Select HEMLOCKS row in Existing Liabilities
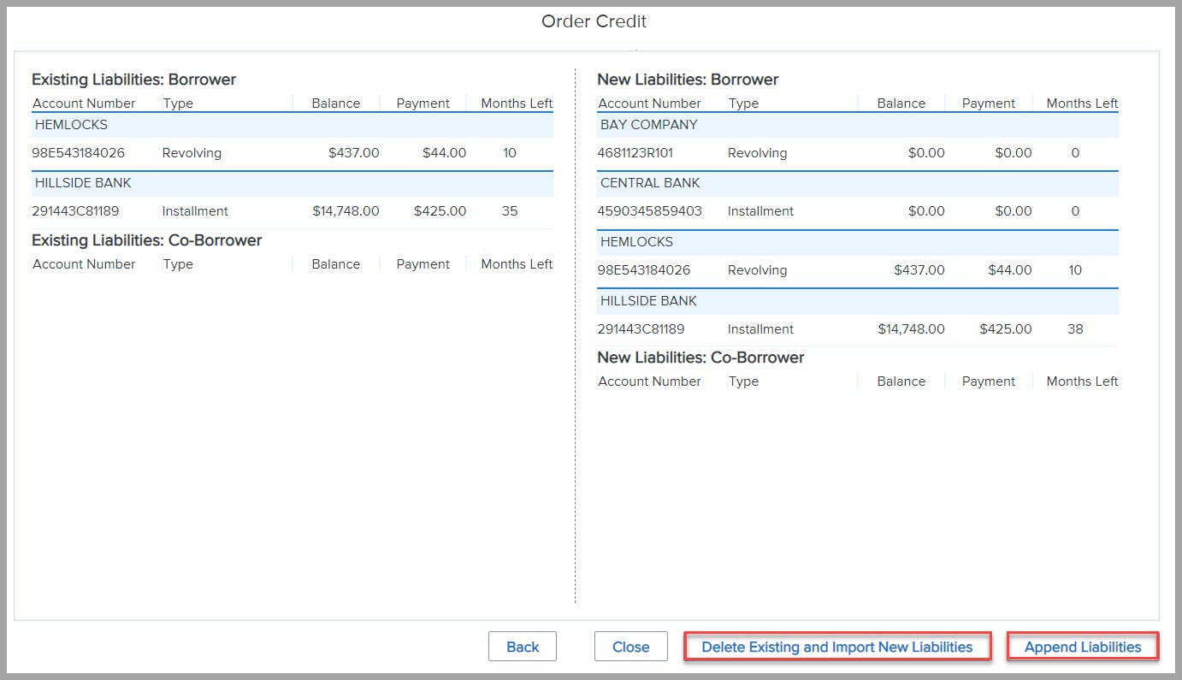Viewport: 1182px width, 680px height. [x=293, y=125]
